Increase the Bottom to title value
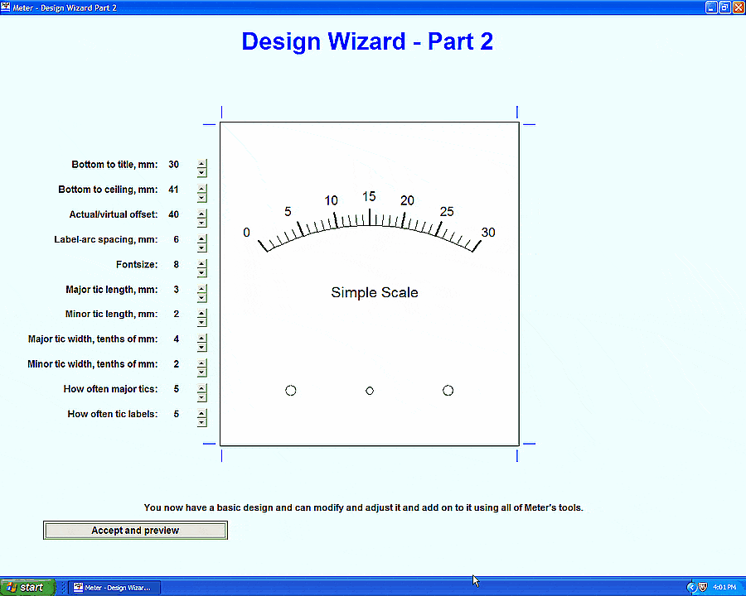The height and width of the screenshot is (596, 746). [201, 163]
